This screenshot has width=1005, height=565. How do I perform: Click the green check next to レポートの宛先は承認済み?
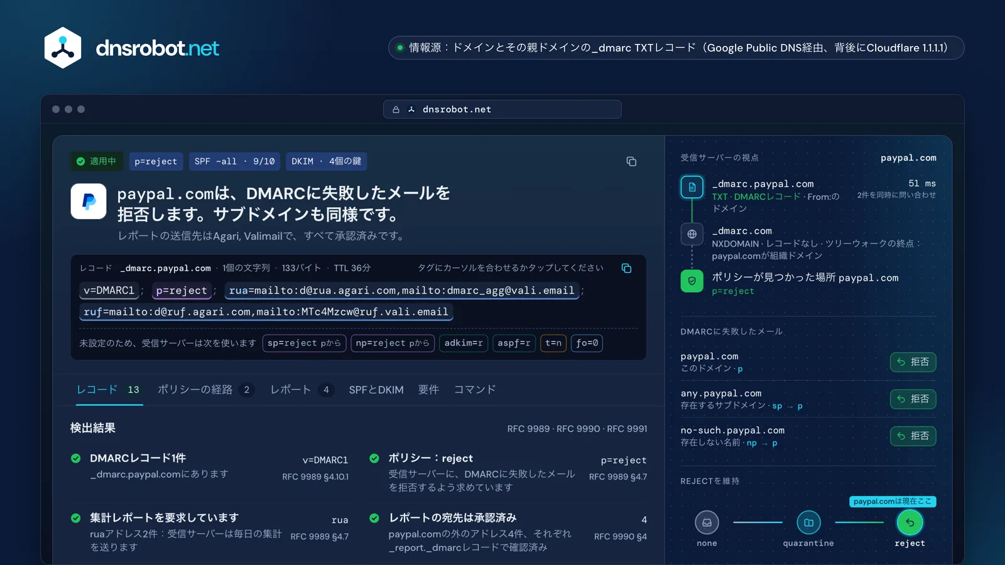[x=374, y=518]
